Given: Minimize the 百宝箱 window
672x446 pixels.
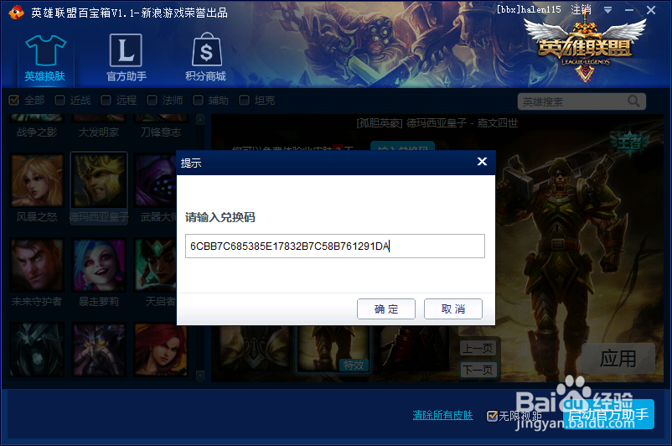Looking at the screenshot, I should [629, 10].
